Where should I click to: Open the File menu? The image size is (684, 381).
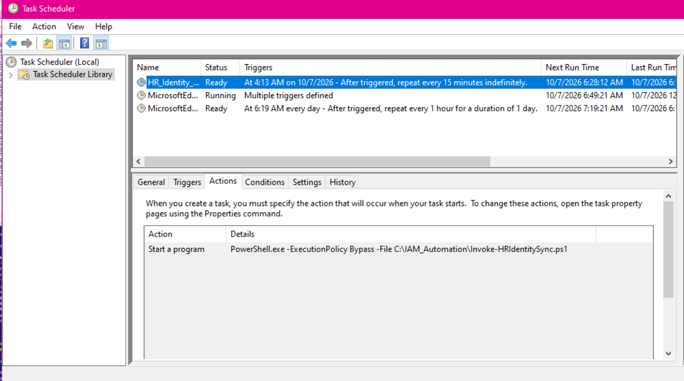(15, 26)
